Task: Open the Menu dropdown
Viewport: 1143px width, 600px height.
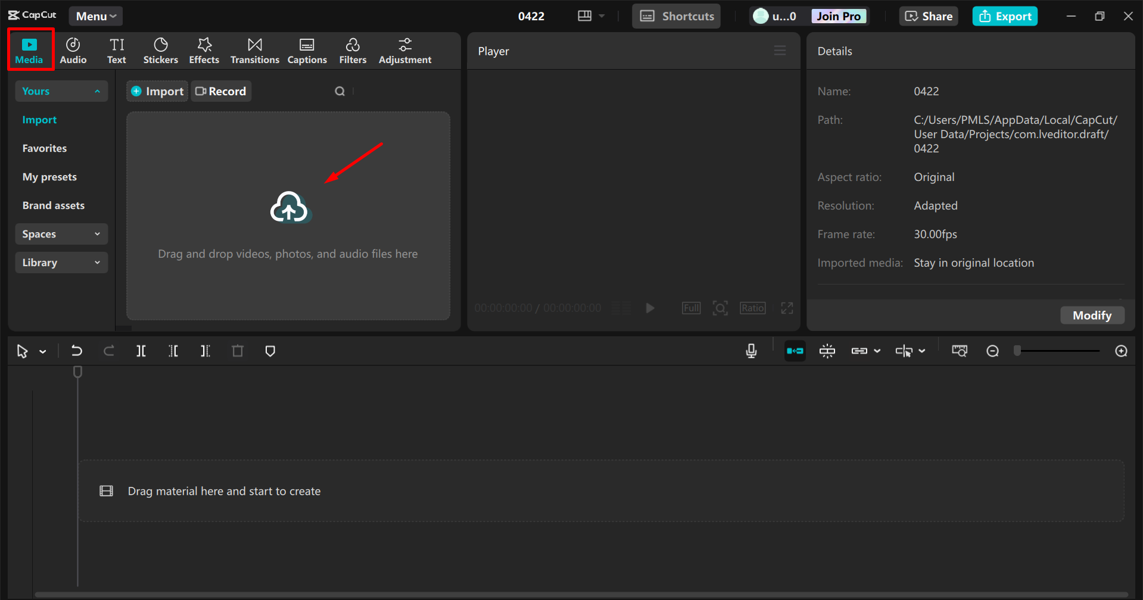Action: (x=96, y=16)
